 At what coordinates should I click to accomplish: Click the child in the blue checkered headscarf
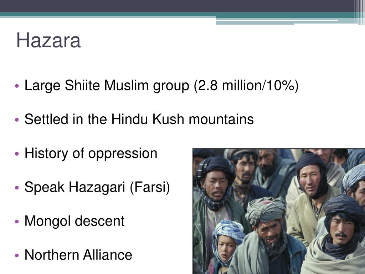225,246
